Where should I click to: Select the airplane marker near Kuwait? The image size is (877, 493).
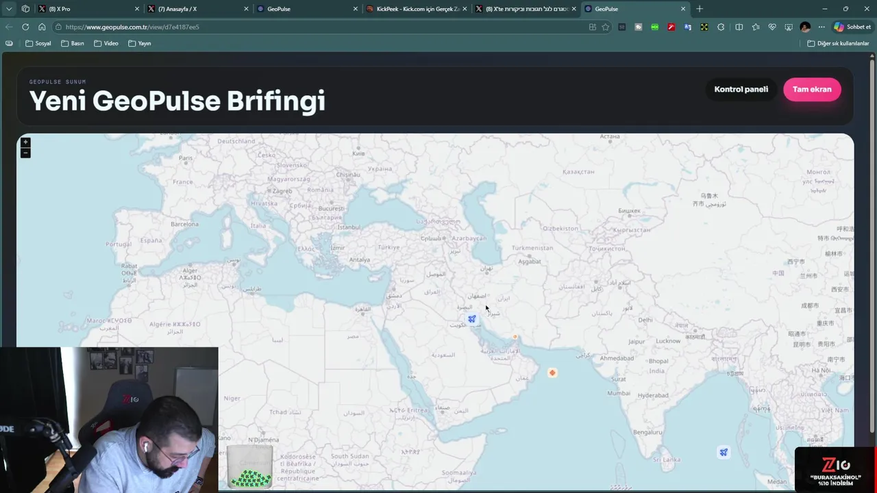click(471, 319)
